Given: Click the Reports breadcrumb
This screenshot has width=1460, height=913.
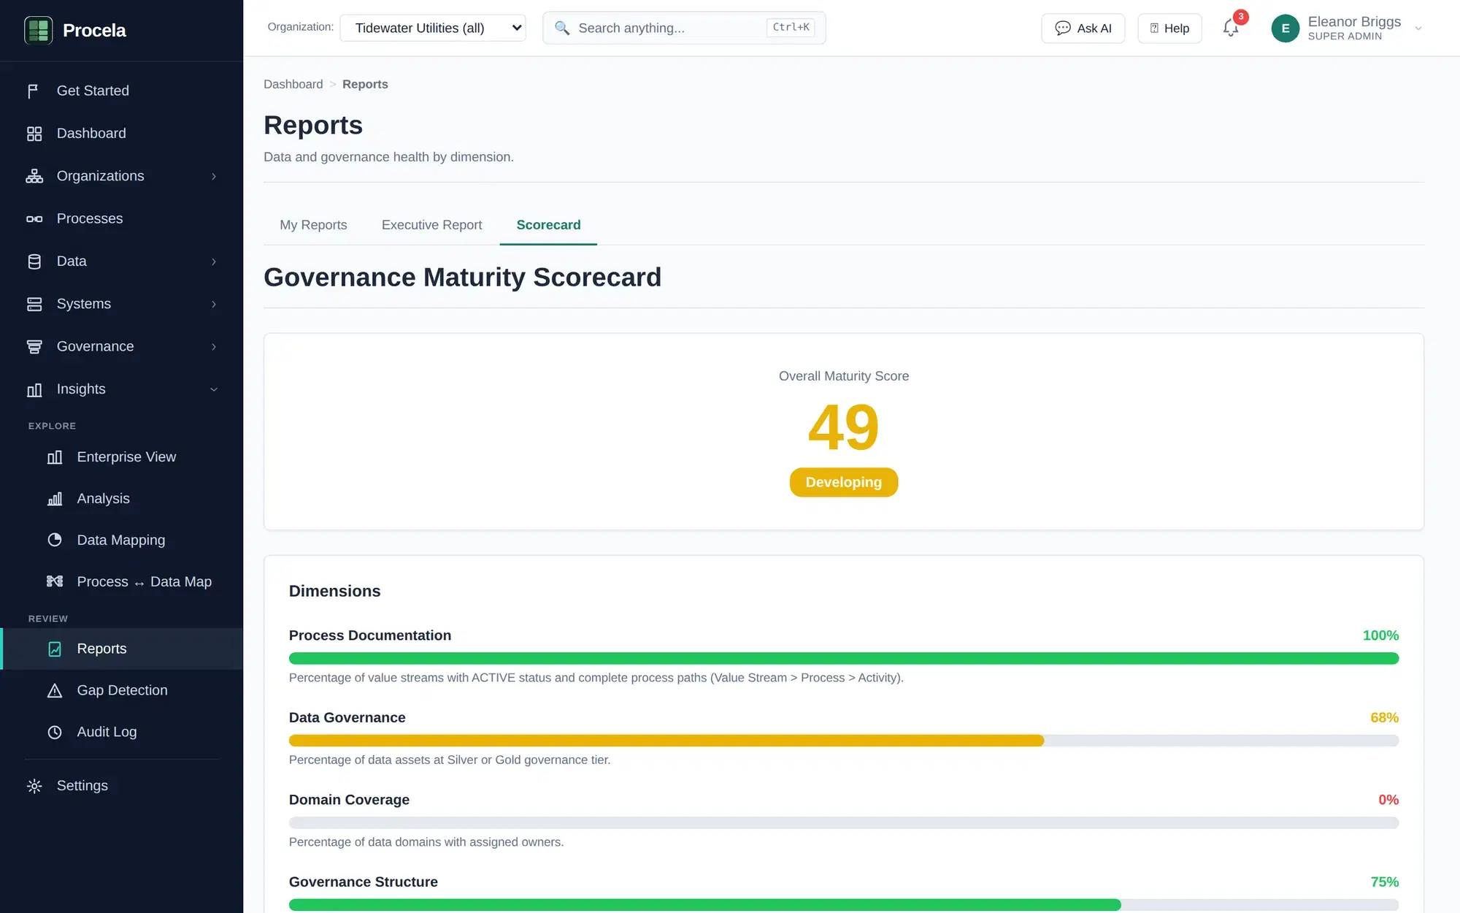Looking at the screenshot, I should pos(365,84).
